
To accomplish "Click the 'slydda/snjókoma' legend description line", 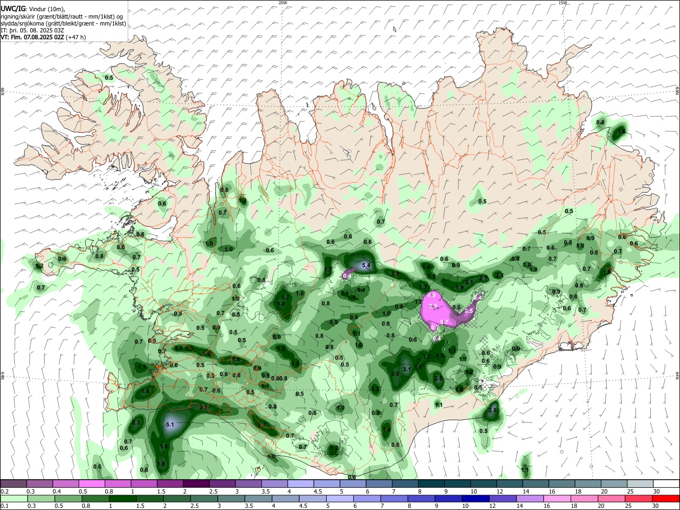I will [63, 23].
